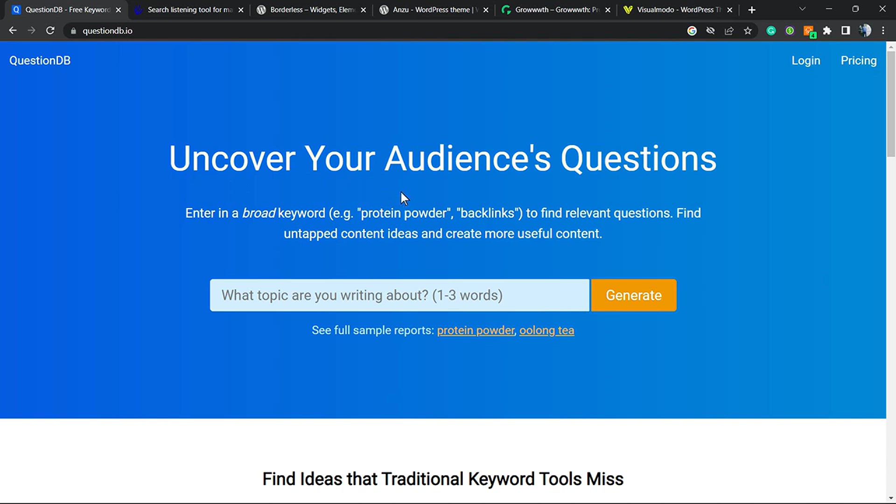Click the Uncover Your Audience's Questions heading
This screenshot has height=504, width=896.
pyautogui.click(x=443, y=159)
